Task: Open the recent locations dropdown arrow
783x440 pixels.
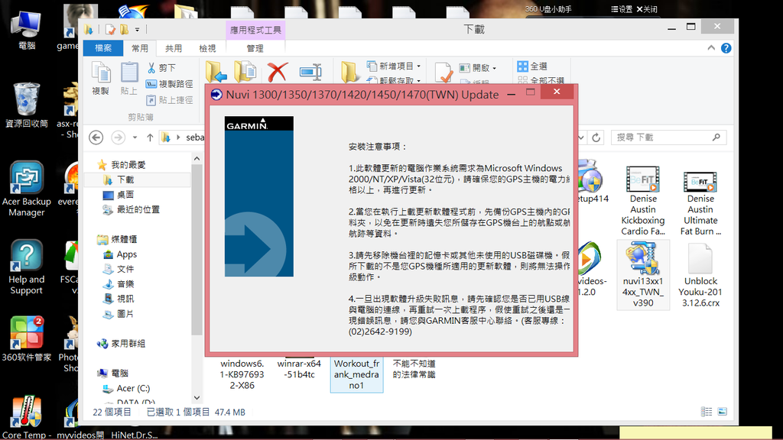Action: point(135,137)
